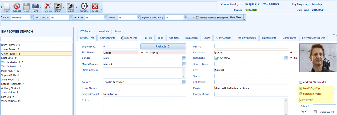Screen dimensions: 337x115
Task: Open the Marital Status dropdown
Action: (184, 64)
